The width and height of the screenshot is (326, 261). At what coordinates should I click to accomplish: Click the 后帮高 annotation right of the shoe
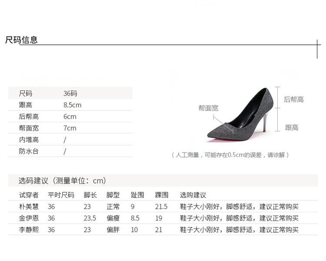(x=294, y=99)
